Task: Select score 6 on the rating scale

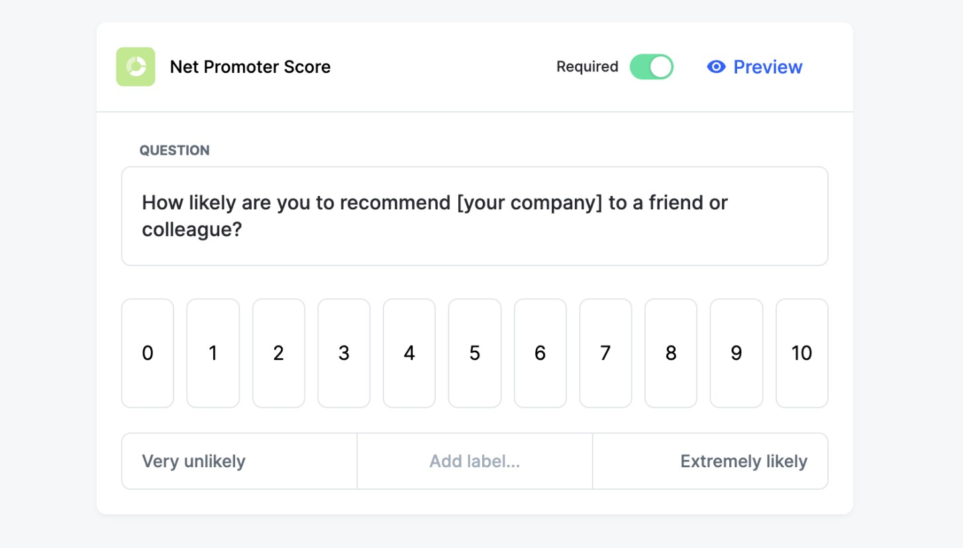Action: pos(540,353)
